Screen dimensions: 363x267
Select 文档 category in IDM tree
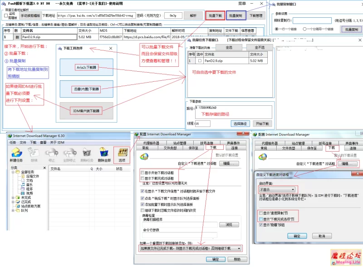pyautogui.click(x=29, y=181)
